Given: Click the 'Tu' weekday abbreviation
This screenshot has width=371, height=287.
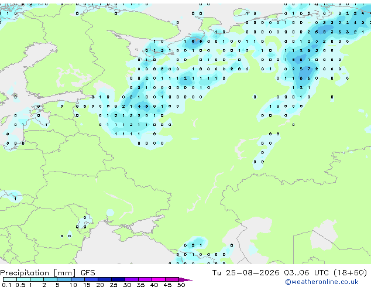Looking at the screenshot, I should coord(217,273).
